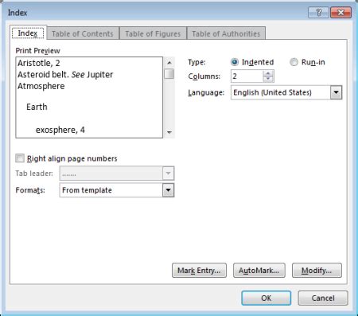Close the Index dialog with X
358x316 pixels.
click(341, 13)
